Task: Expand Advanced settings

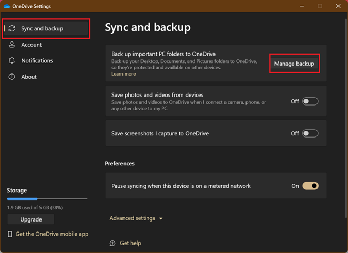Action: click(136, 218)
